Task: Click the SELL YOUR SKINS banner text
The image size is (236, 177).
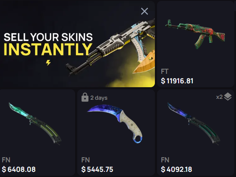Action: (48, 37)
